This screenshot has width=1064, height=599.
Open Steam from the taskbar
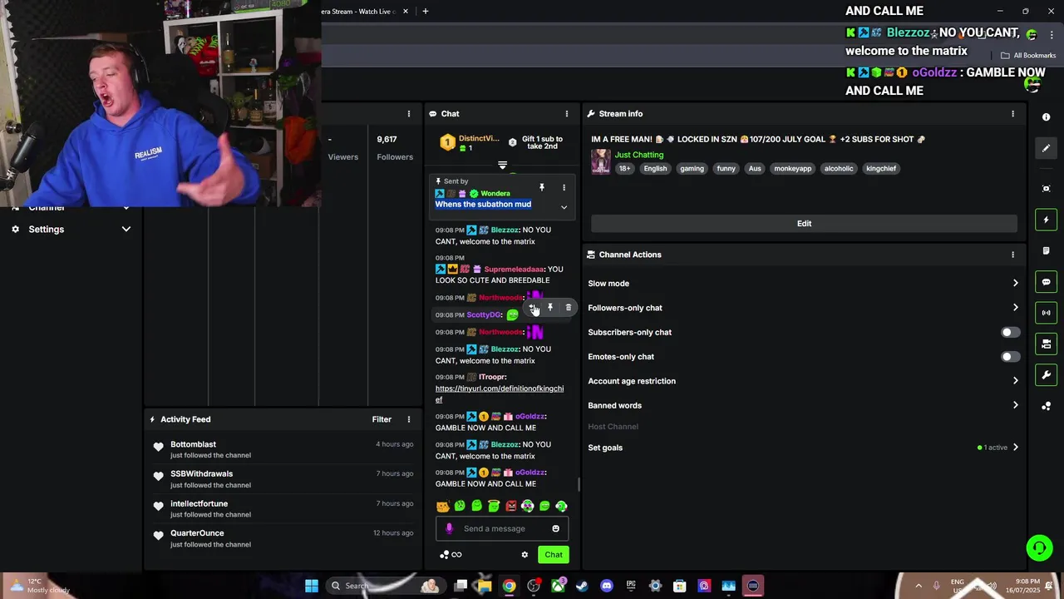tap(582, 586)
